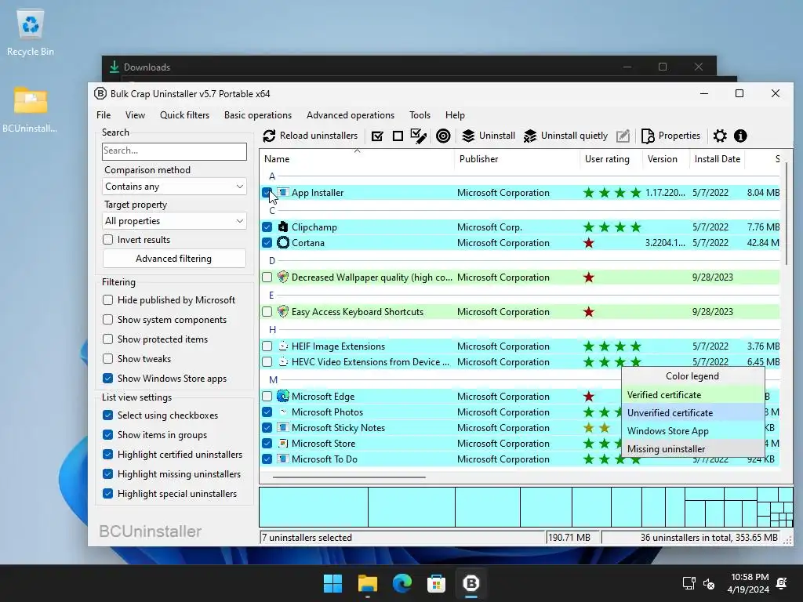Check the Microsoft Edge row checkbox

pyautogui.click(x=267, y=396)
